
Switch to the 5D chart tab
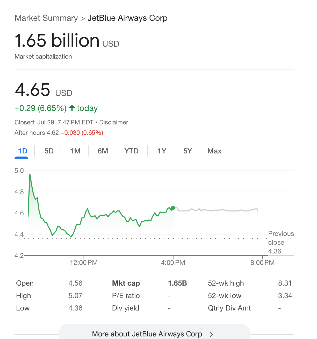pos(49,151)
